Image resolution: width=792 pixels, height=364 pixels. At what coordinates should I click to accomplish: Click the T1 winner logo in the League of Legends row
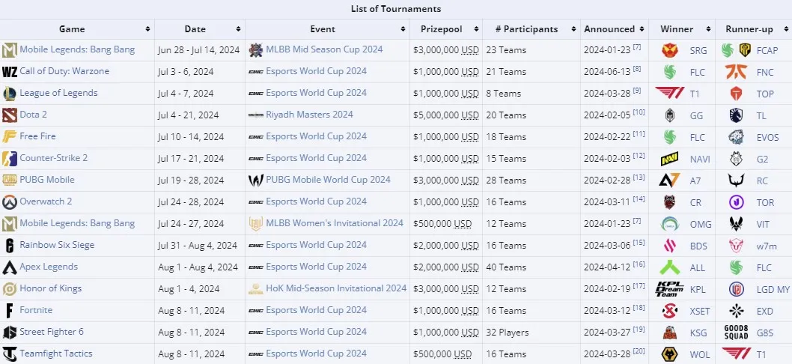pos(670,93)
